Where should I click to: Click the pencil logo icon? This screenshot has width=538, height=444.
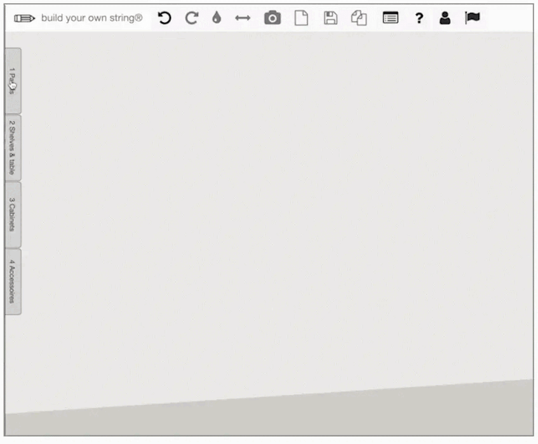click(24, 18)
